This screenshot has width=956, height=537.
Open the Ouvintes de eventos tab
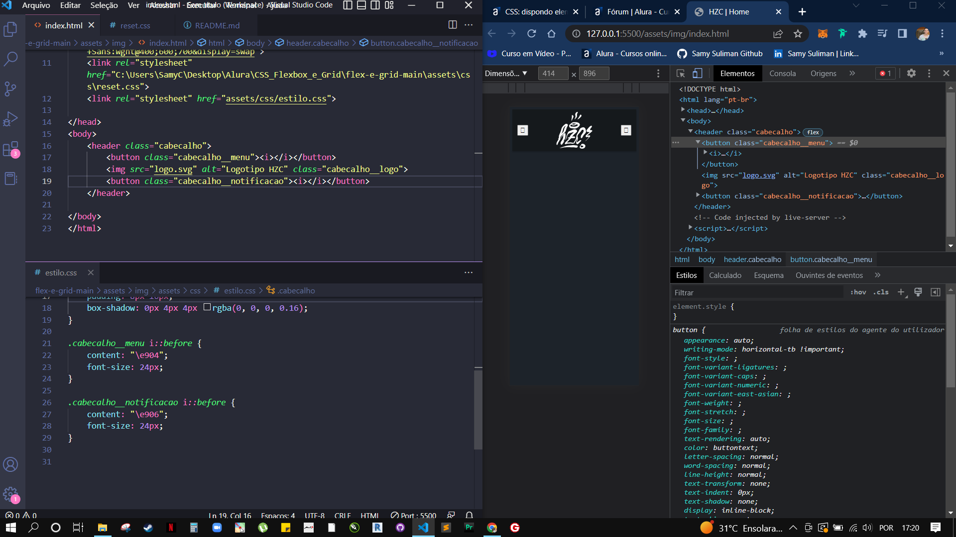pyautogui.click(x=829, y=275)
